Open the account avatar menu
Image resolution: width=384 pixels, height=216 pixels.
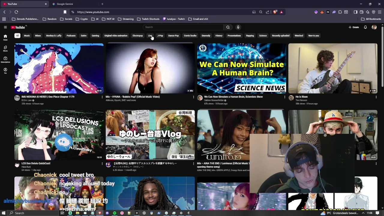pyautogui.click(x=374, y=27)
